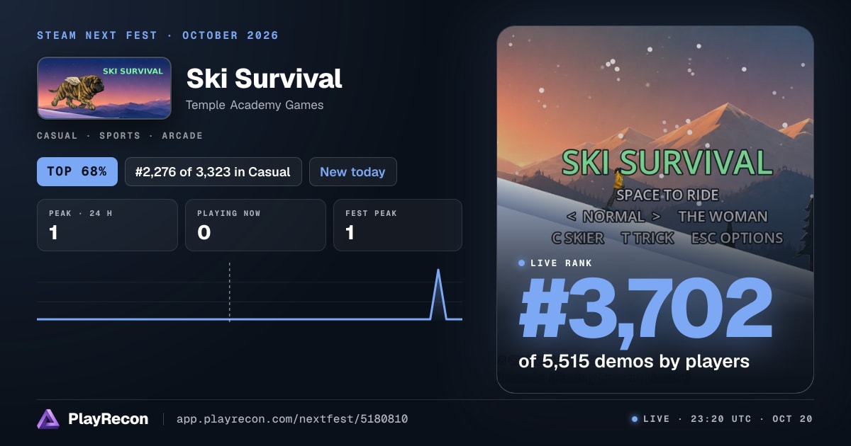
Task: Click SPACE TO RIDE in game screenshot
Action: [x=667, y=195]
